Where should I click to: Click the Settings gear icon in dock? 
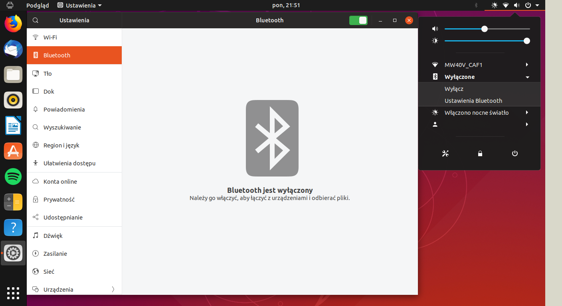[13, 253]
